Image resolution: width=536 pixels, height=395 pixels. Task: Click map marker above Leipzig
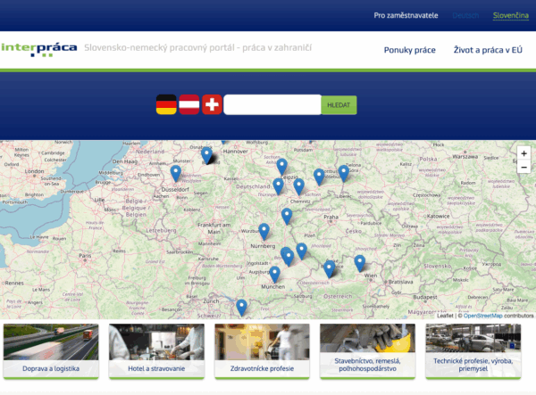click(x=281, y=167)
